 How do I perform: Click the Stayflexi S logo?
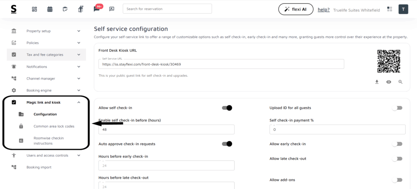(x=13, y=9)
